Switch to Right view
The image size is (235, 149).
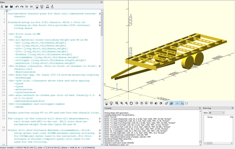coord(137,103)
